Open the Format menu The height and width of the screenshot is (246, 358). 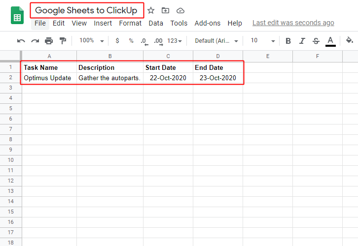[x=130, y=23]
